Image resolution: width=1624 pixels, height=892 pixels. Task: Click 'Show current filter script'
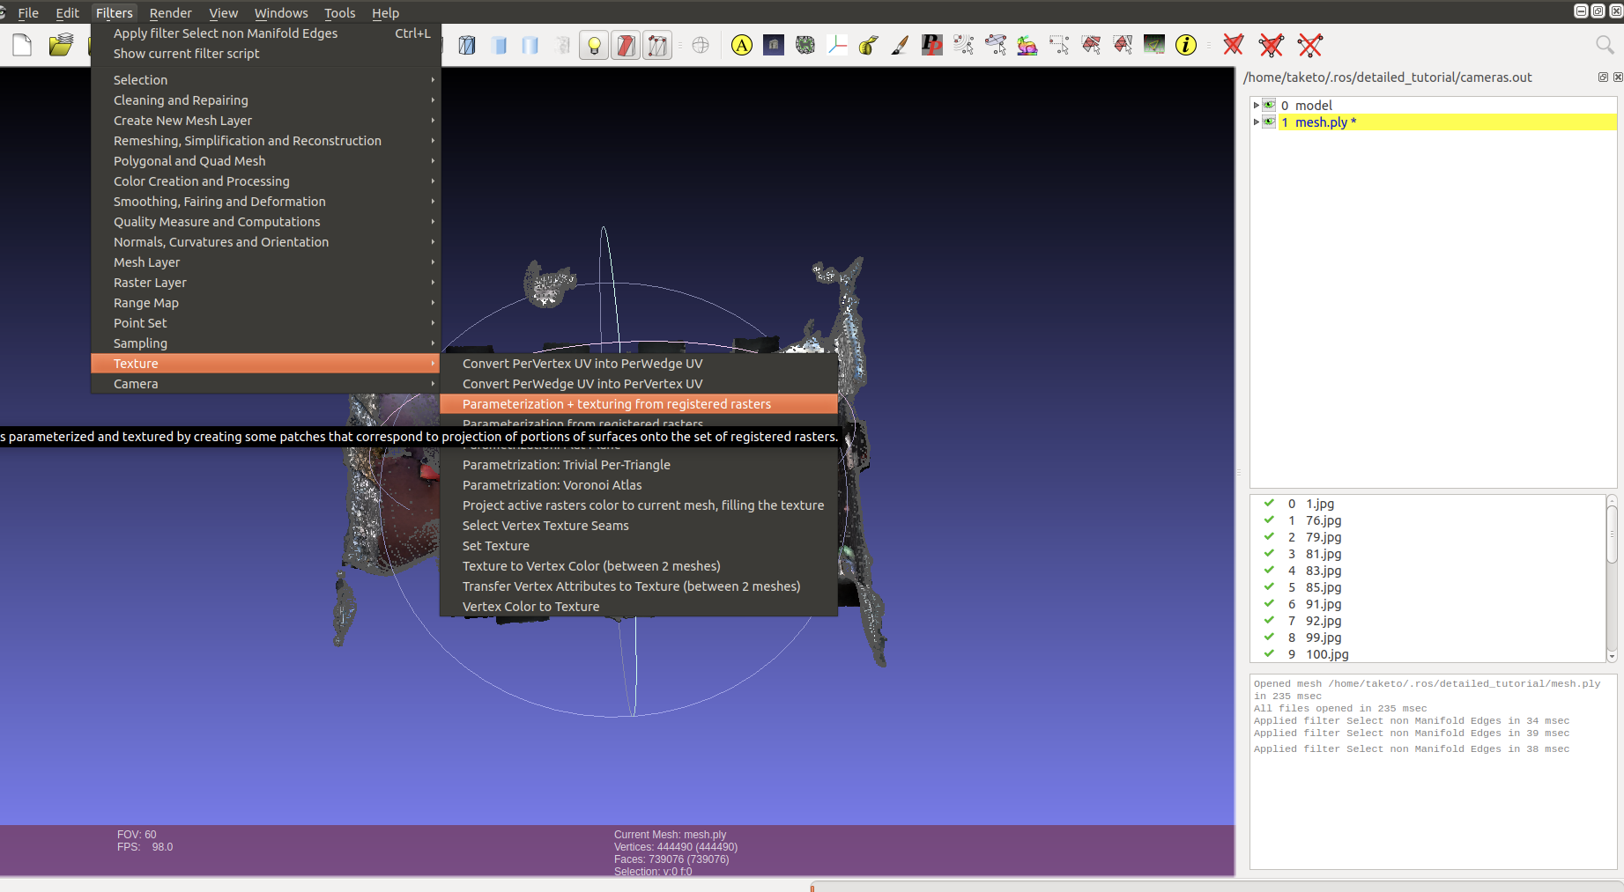click(187, 54)
